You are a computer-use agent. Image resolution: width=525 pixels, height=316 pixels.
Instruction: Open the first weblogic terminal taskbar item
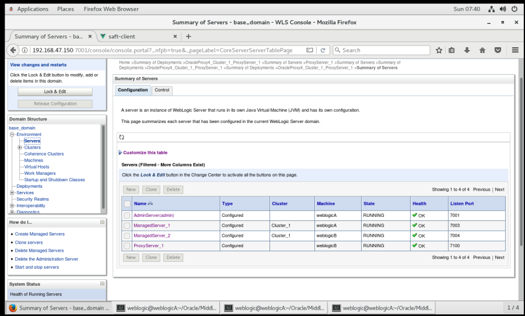point(166,308)
